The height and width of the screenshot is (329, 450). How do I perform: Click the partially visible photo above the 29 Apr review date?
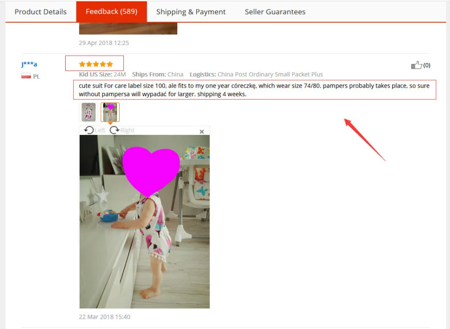coord(128,28)
